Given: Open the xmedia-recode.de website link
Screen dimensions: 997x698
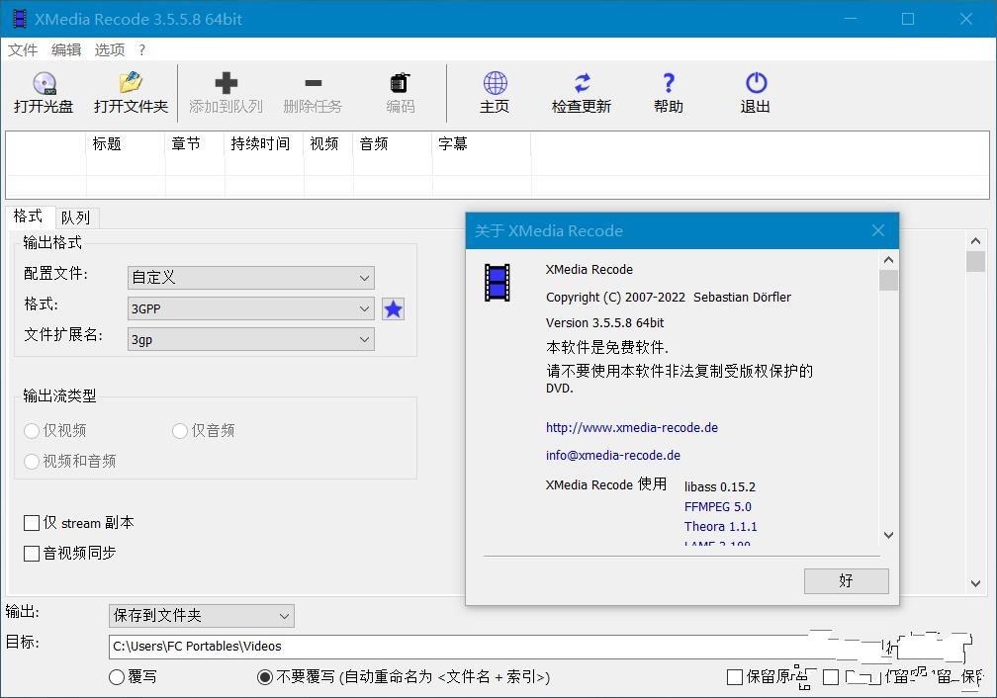Looking at the screenshot, I should coord(631,428).
